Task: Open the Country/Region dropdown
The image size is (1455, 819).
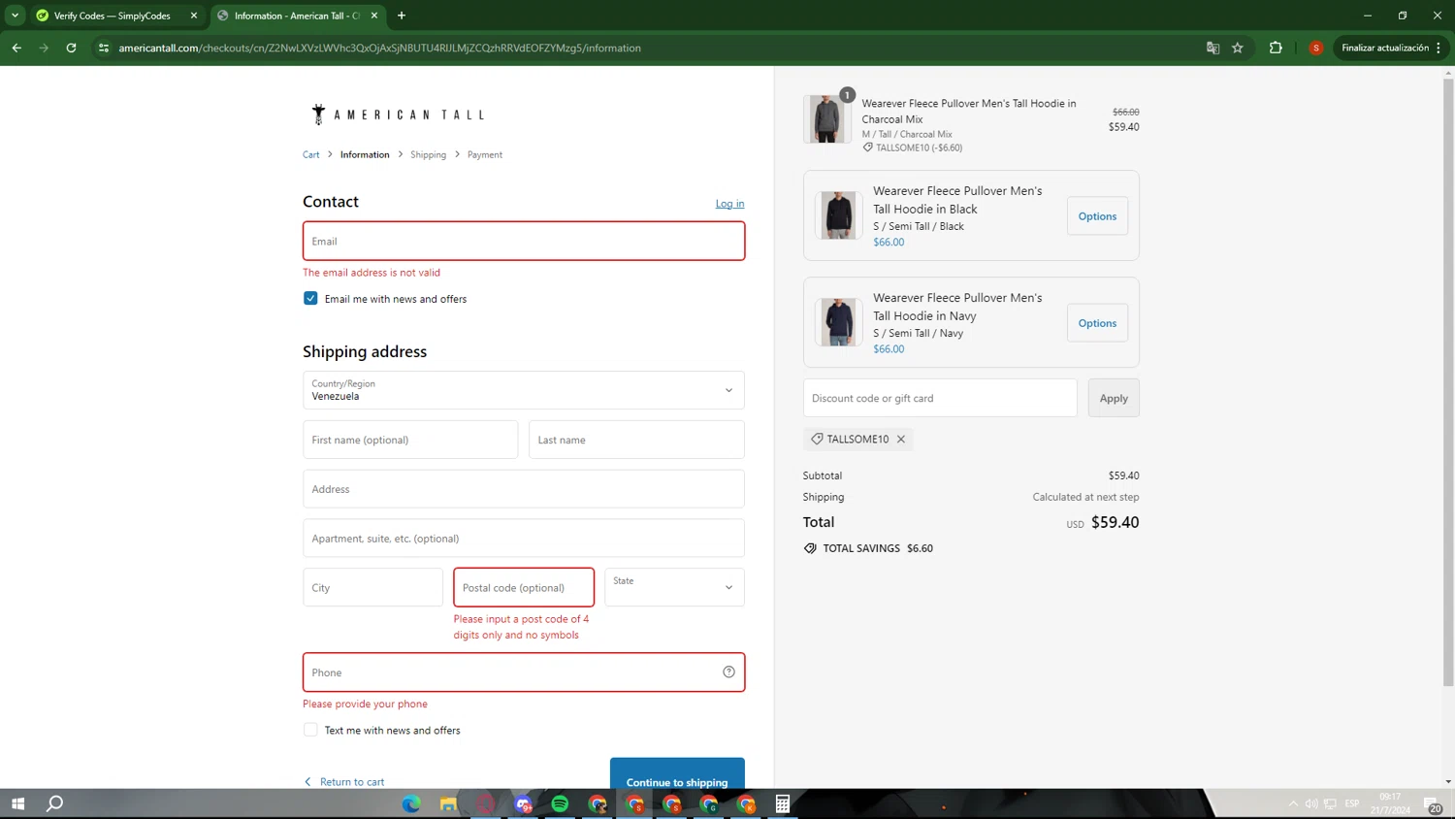Action: [x=523, y=390]
